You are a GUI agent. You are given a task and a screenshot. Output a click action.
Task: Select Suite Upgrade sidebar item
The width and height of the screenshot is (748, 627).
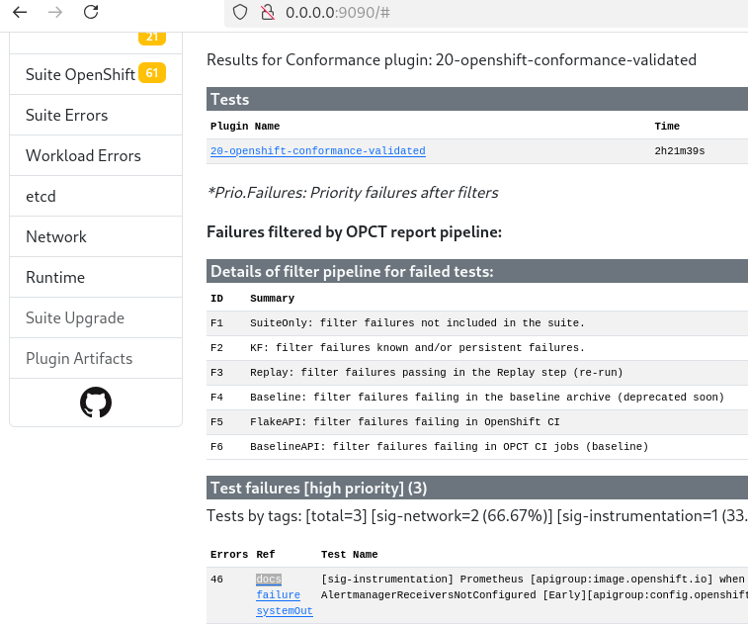(75, 318)
